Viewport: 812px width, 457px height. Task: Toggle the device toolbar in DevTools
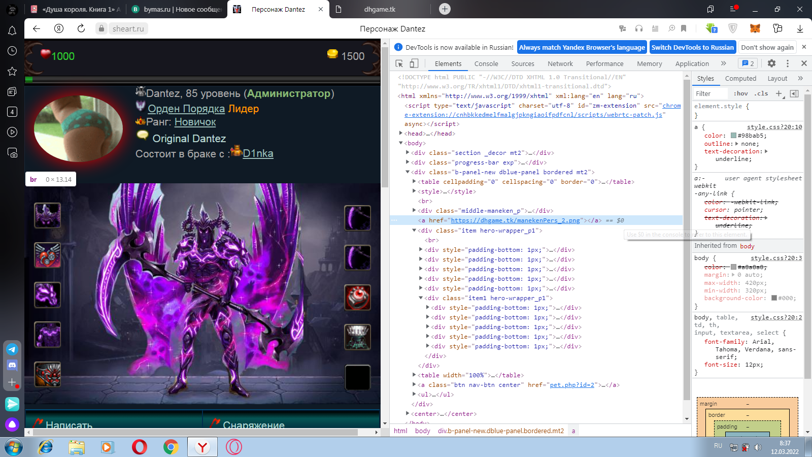coord(414,63)
